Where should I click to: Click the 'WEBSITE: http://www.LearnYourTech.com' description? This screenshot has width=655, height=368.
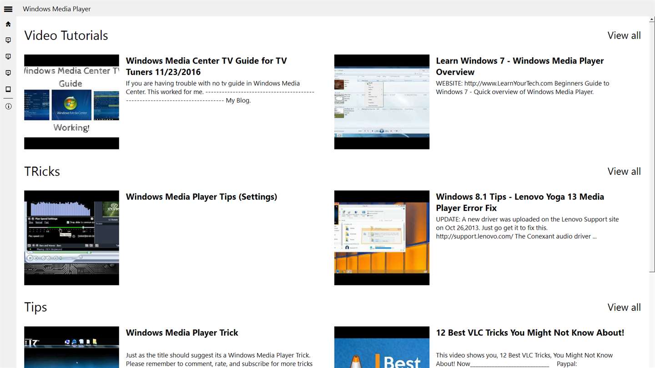coord(523,88)
